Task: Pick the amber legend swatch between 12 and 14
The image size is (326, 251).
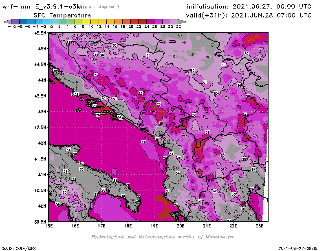Action: point(103,22)
